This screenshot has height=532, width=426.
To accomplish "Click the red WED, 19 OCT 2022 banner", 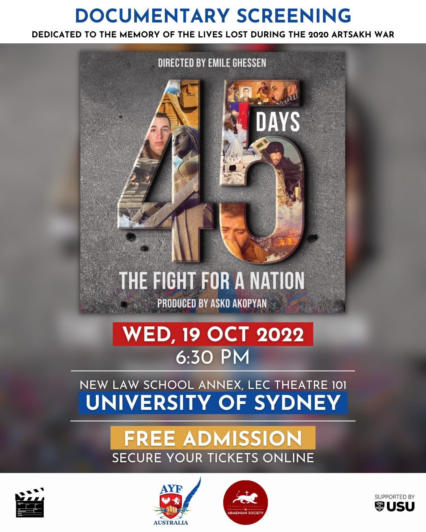I will pyautogui.click(x=213, y=334).
